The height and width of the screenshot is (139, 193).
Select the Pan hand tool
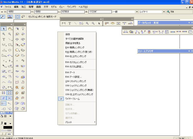click(x=9, y=29)
